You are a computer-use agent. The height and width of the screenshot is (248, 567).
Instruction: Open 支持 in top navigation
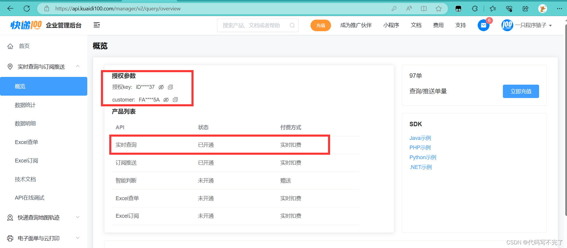(461, 25)
